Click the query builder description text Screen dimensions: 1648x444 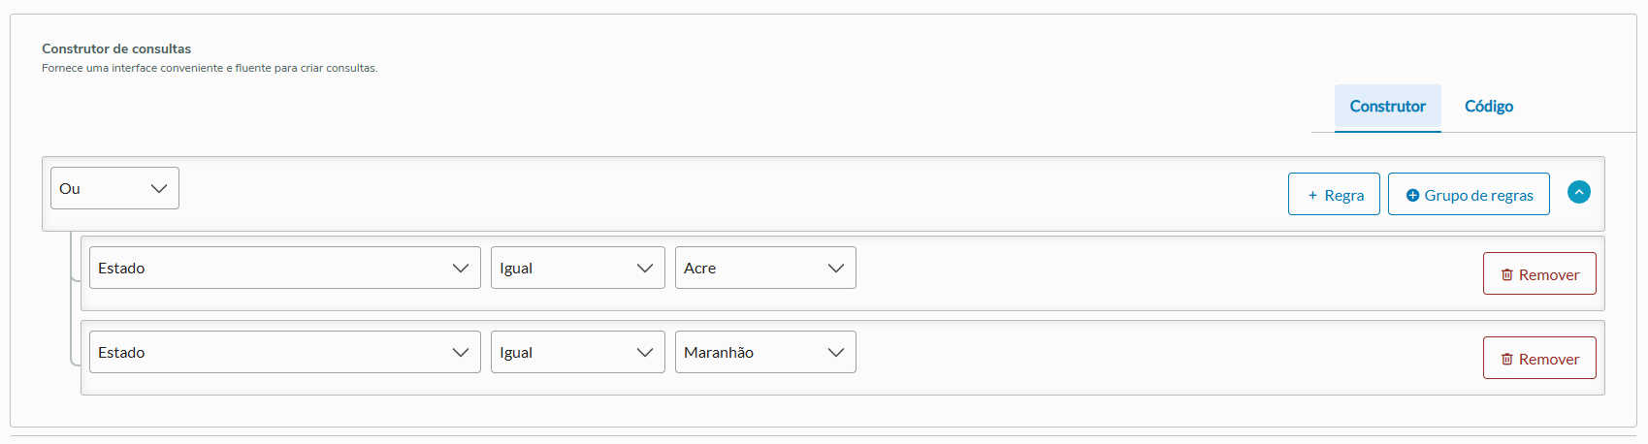210,69
